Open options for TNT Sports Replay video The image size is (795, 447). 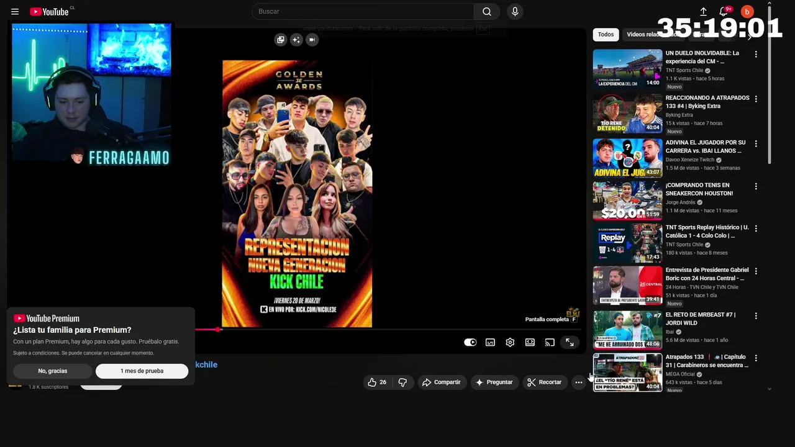click(756, 228)
